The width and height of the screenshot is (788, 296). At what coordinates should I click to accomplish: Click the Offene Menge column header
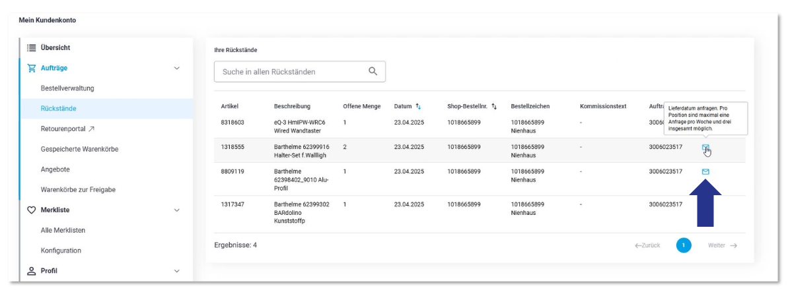pos(362,106)
